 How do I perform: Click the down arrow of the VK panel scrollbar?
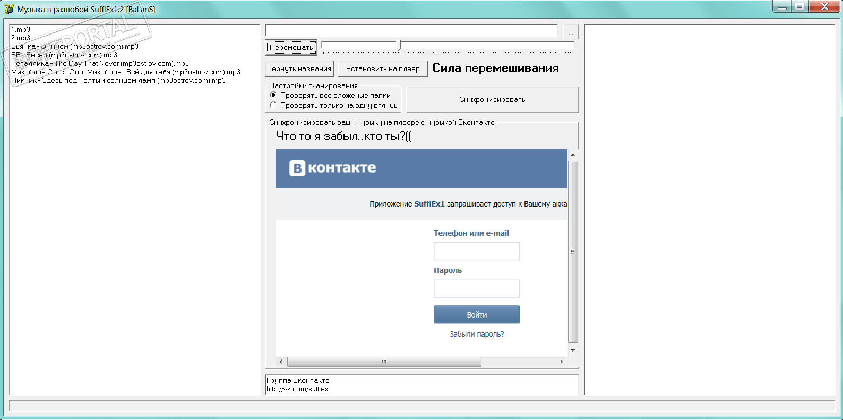pos(573,350)
